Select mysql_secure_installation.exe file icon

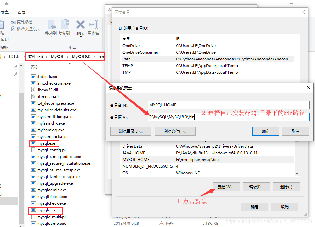pyautogui.click(x=33, y=163)
